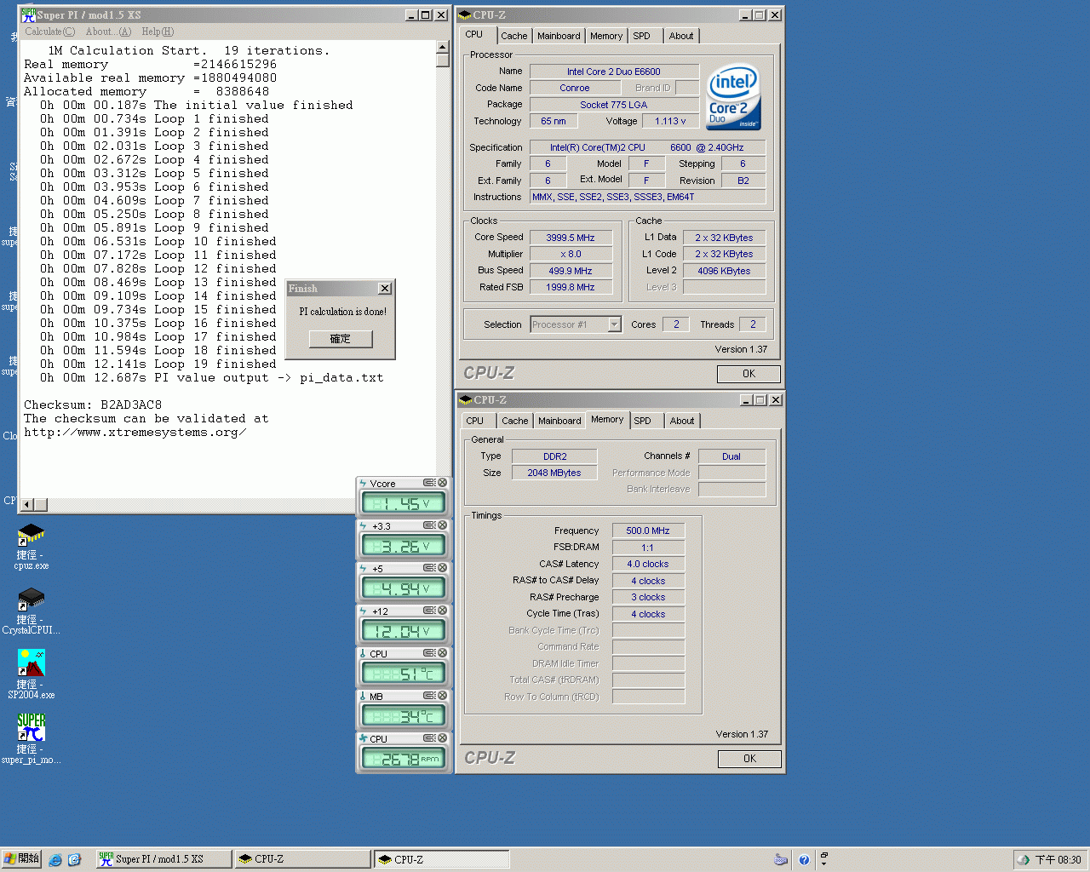This screenshot has width=1090, height=872.
Task: Switch to Mainboard tab in upper CPU-Z
Action: click(x=559, y=36)
